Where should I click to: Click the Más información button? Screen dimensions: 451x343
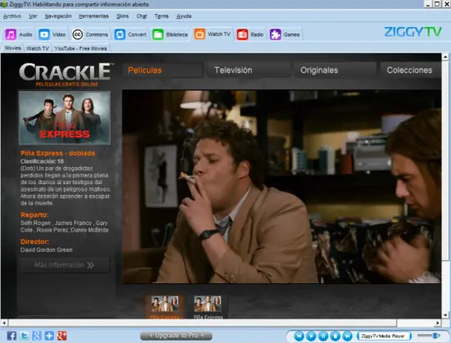point(65,265)
